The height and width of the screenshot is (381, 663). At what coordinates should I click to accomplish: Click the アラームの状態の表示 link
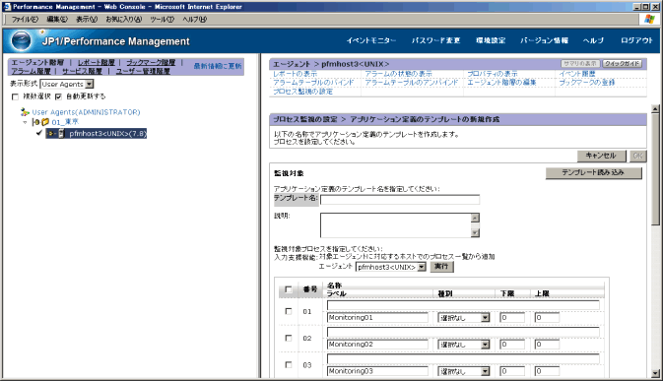[398, 74]
